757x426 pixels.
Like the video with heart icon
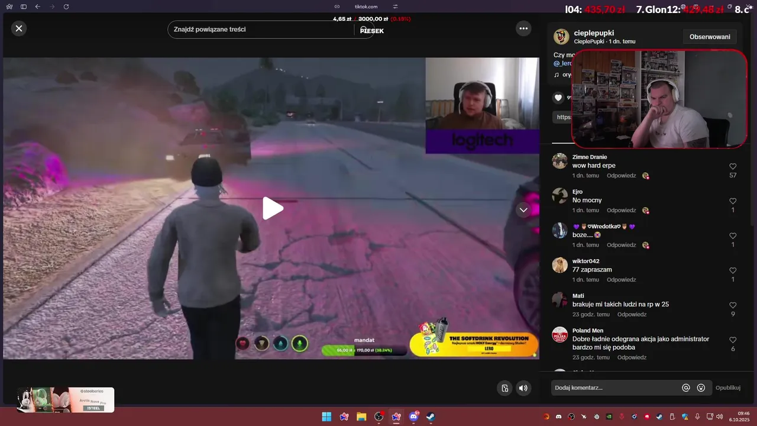558,98
